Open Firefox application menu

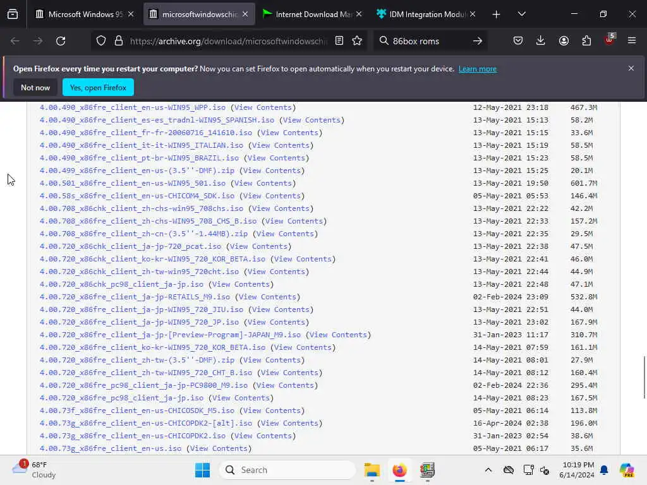coord(632,41)
